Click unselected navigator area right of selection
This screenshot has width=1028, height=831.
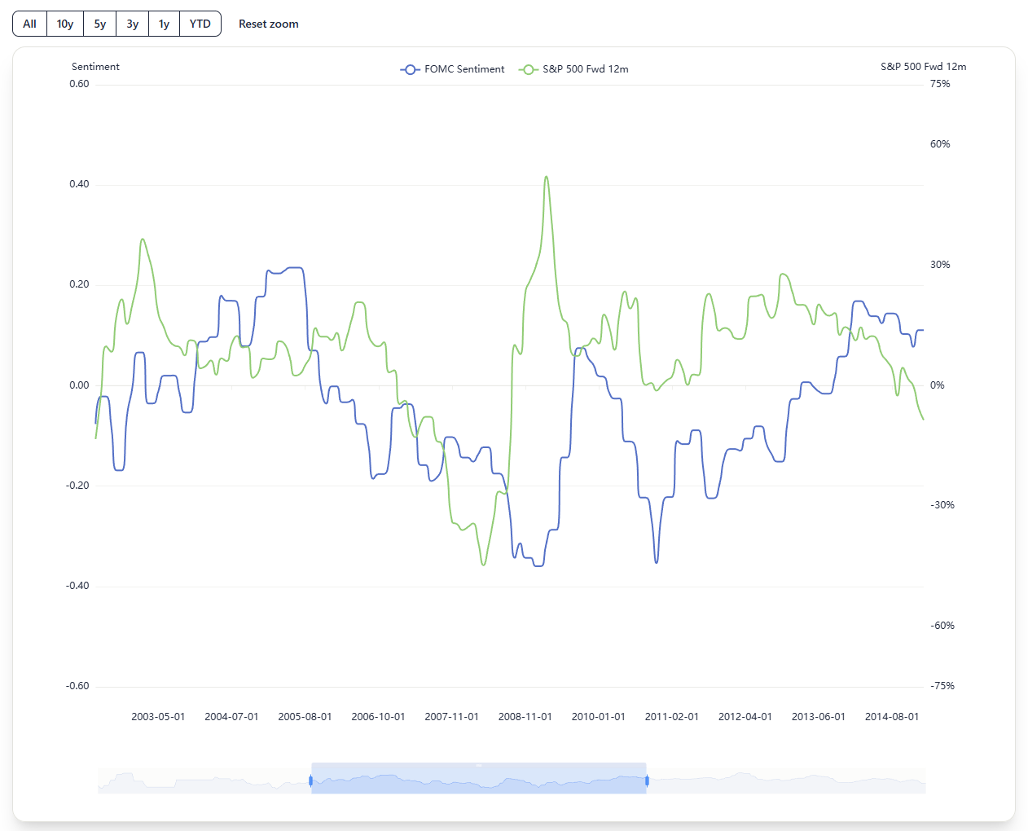pyautogui.click(x=786, y=780)
